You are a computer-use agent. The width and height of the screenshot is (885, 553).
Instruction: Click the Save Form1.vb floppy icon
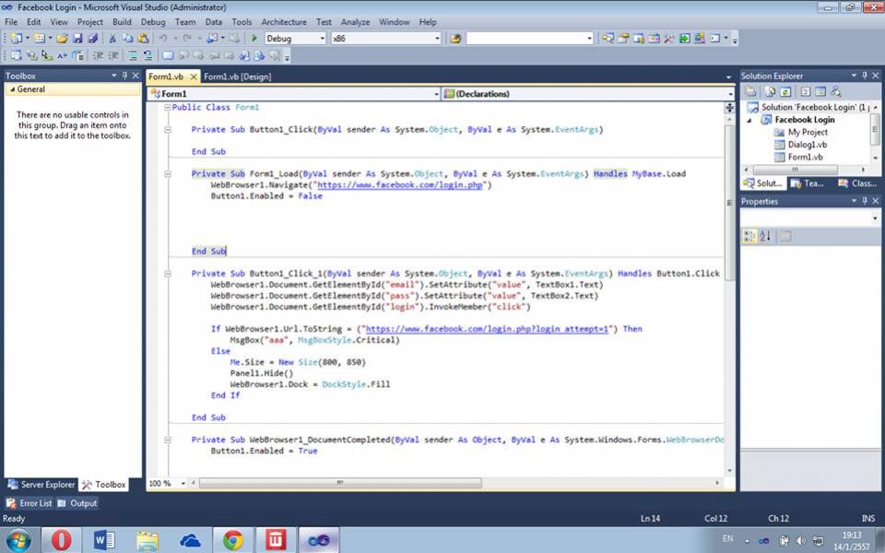[x=77, y=39]
